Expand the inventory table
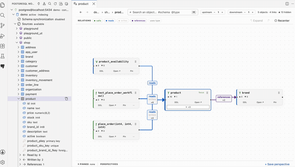 [x=19, y=75]
